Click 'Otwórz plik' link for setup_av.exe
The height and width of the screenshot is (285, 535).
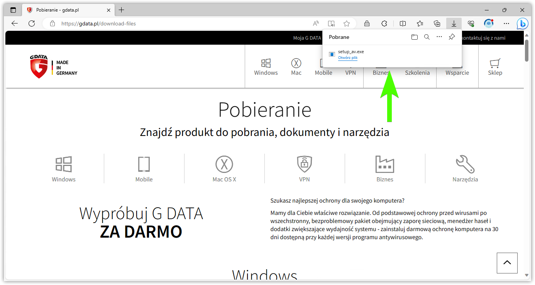[x=348, y=58]
